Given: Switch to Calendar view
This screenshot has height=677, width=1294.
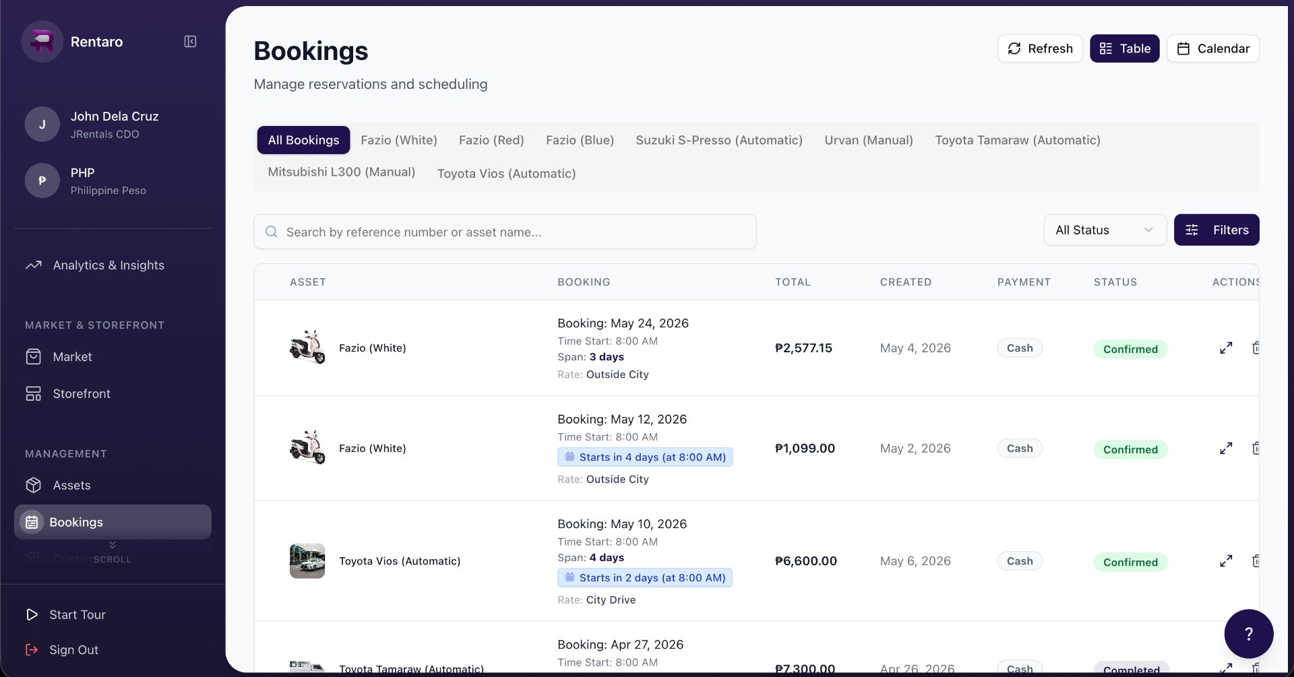Looking at the screenshot, I should pyautogui.click(x=1212, y=49).
